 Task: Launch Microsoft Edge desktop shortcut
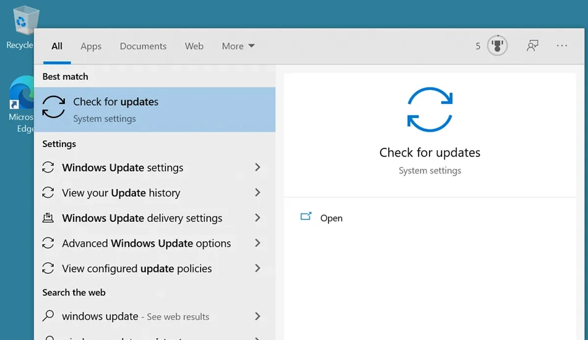(x=20, y=104)
